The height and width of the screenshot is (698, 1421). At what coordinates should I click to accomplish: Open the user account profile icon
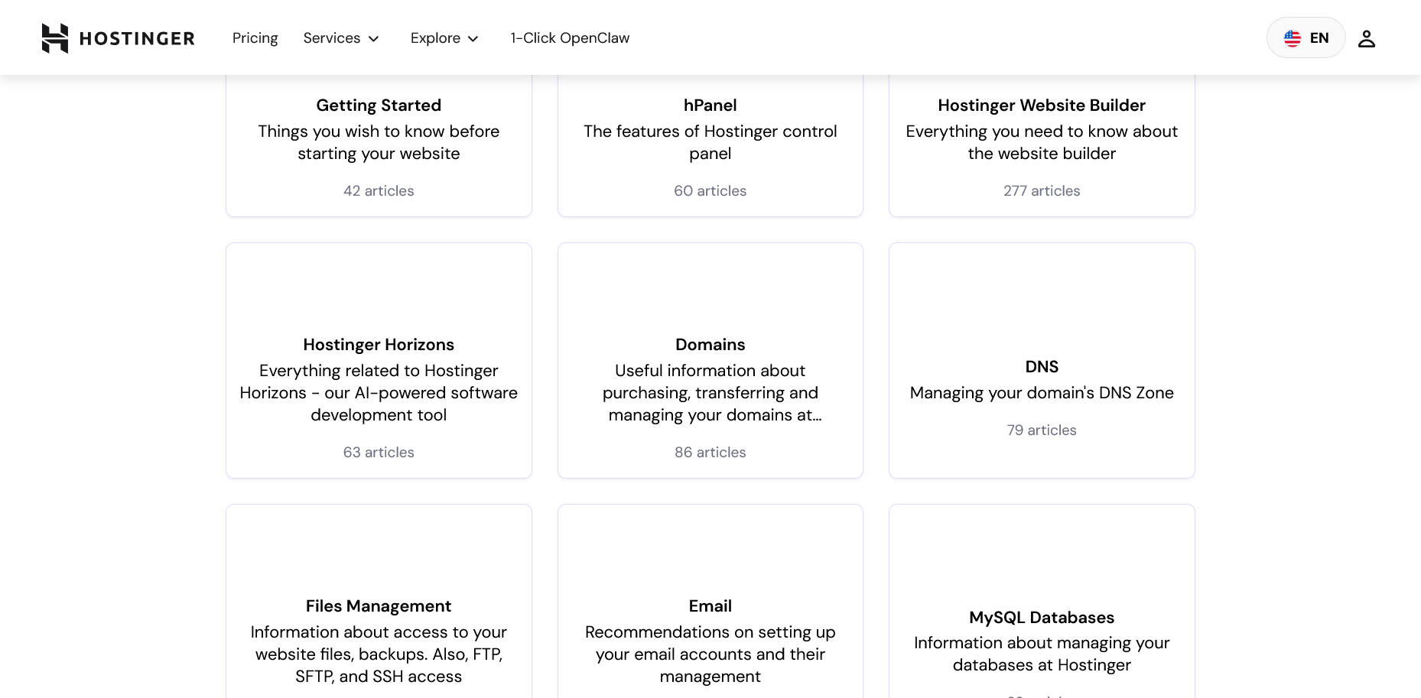[1367, 38]
